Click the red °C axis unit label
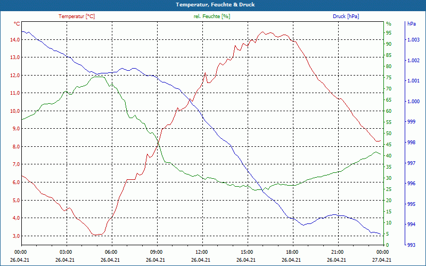Image resolution: width=426 pixels, height=266 pixels. 17,24
